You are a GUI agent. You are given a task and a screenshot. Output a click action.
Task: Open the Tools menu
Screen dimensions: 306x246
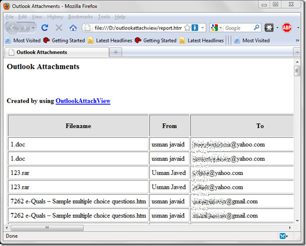[x=104, y=17]
